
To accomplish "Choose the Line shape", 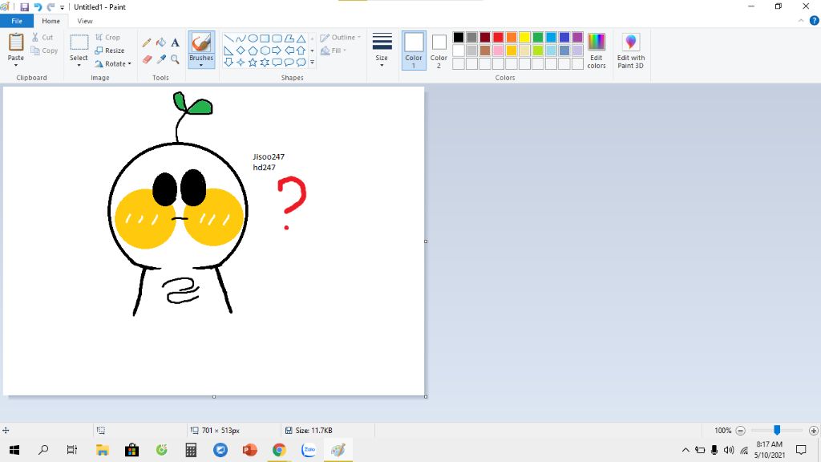I will point(229,38).
